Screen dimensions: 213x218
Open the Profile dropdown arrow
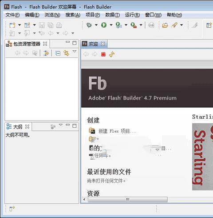click(x=126, y=25)
